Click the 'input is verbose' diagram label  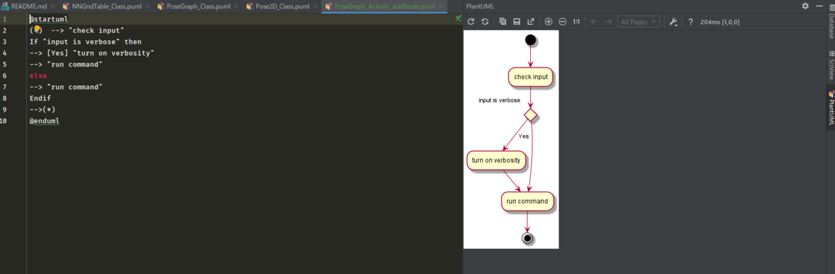(x=499, y=100)
